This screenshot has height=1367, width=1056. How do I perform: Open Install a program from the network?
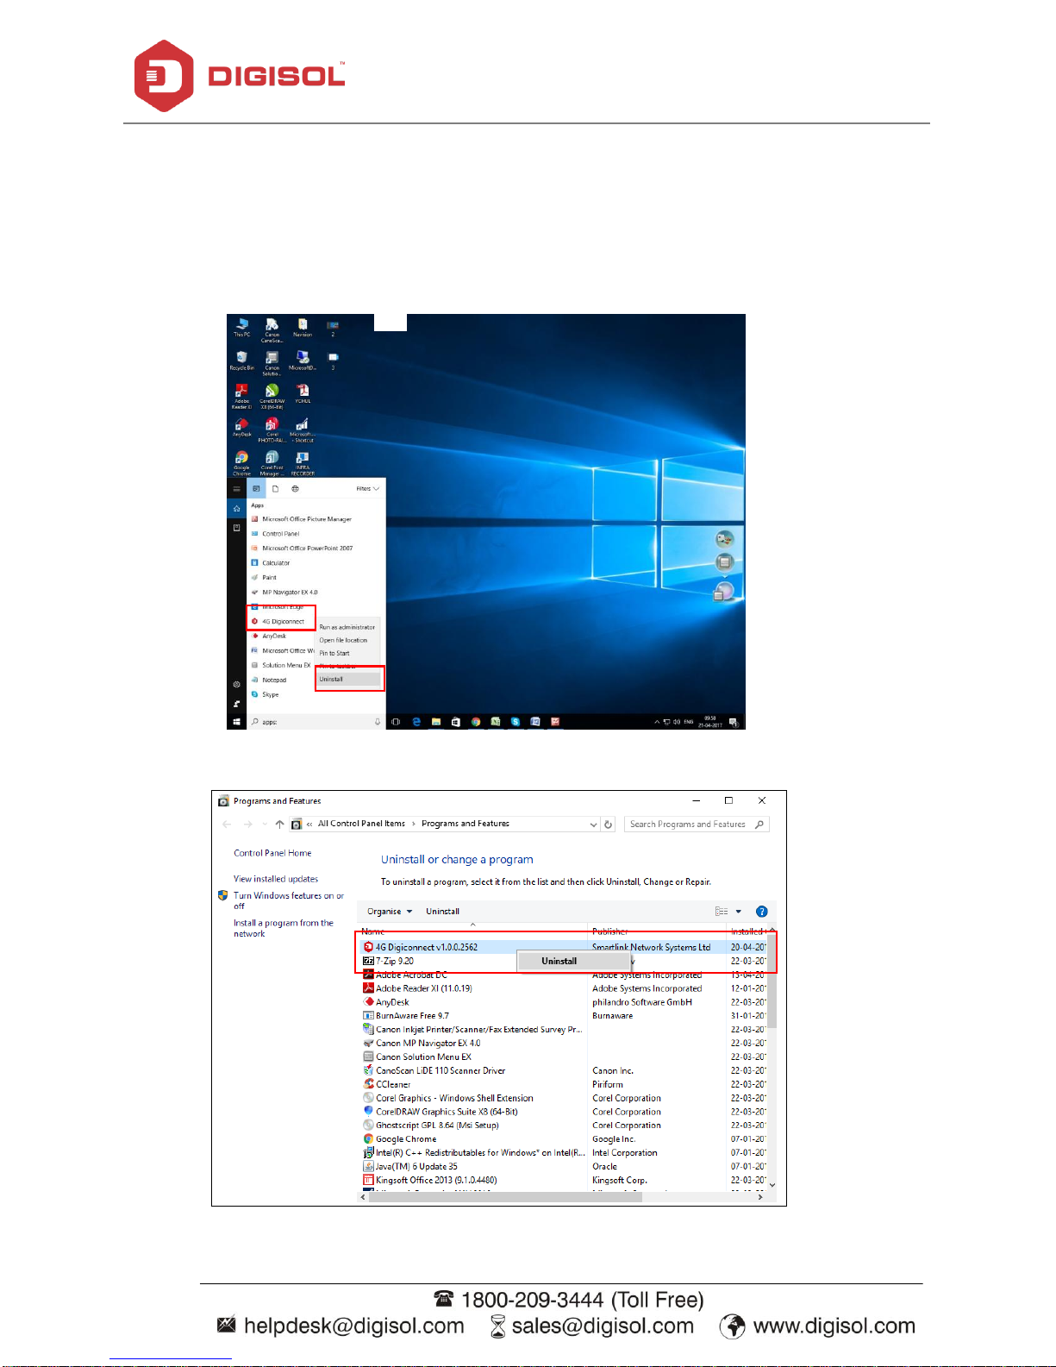tap(283, 928)
